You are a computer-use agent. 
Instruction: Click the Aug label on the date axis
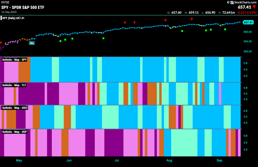[x=169, y=160]
